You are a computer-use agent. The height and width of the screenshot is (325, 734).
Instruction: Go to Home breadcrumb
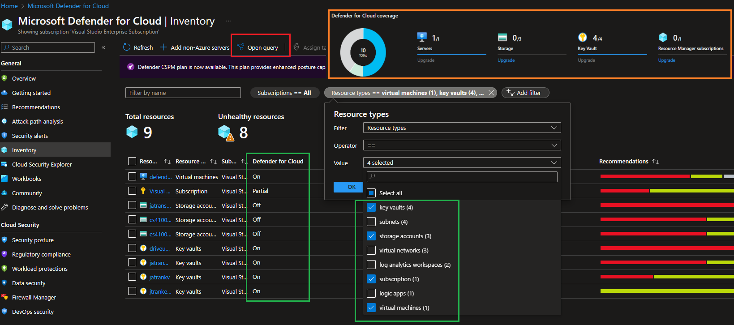9,6
